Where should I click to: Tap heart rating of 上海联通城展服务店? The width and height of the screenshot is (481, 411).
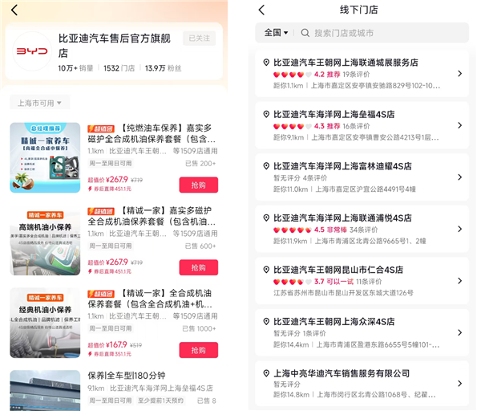pyautogui.click(x=293, y=75)
